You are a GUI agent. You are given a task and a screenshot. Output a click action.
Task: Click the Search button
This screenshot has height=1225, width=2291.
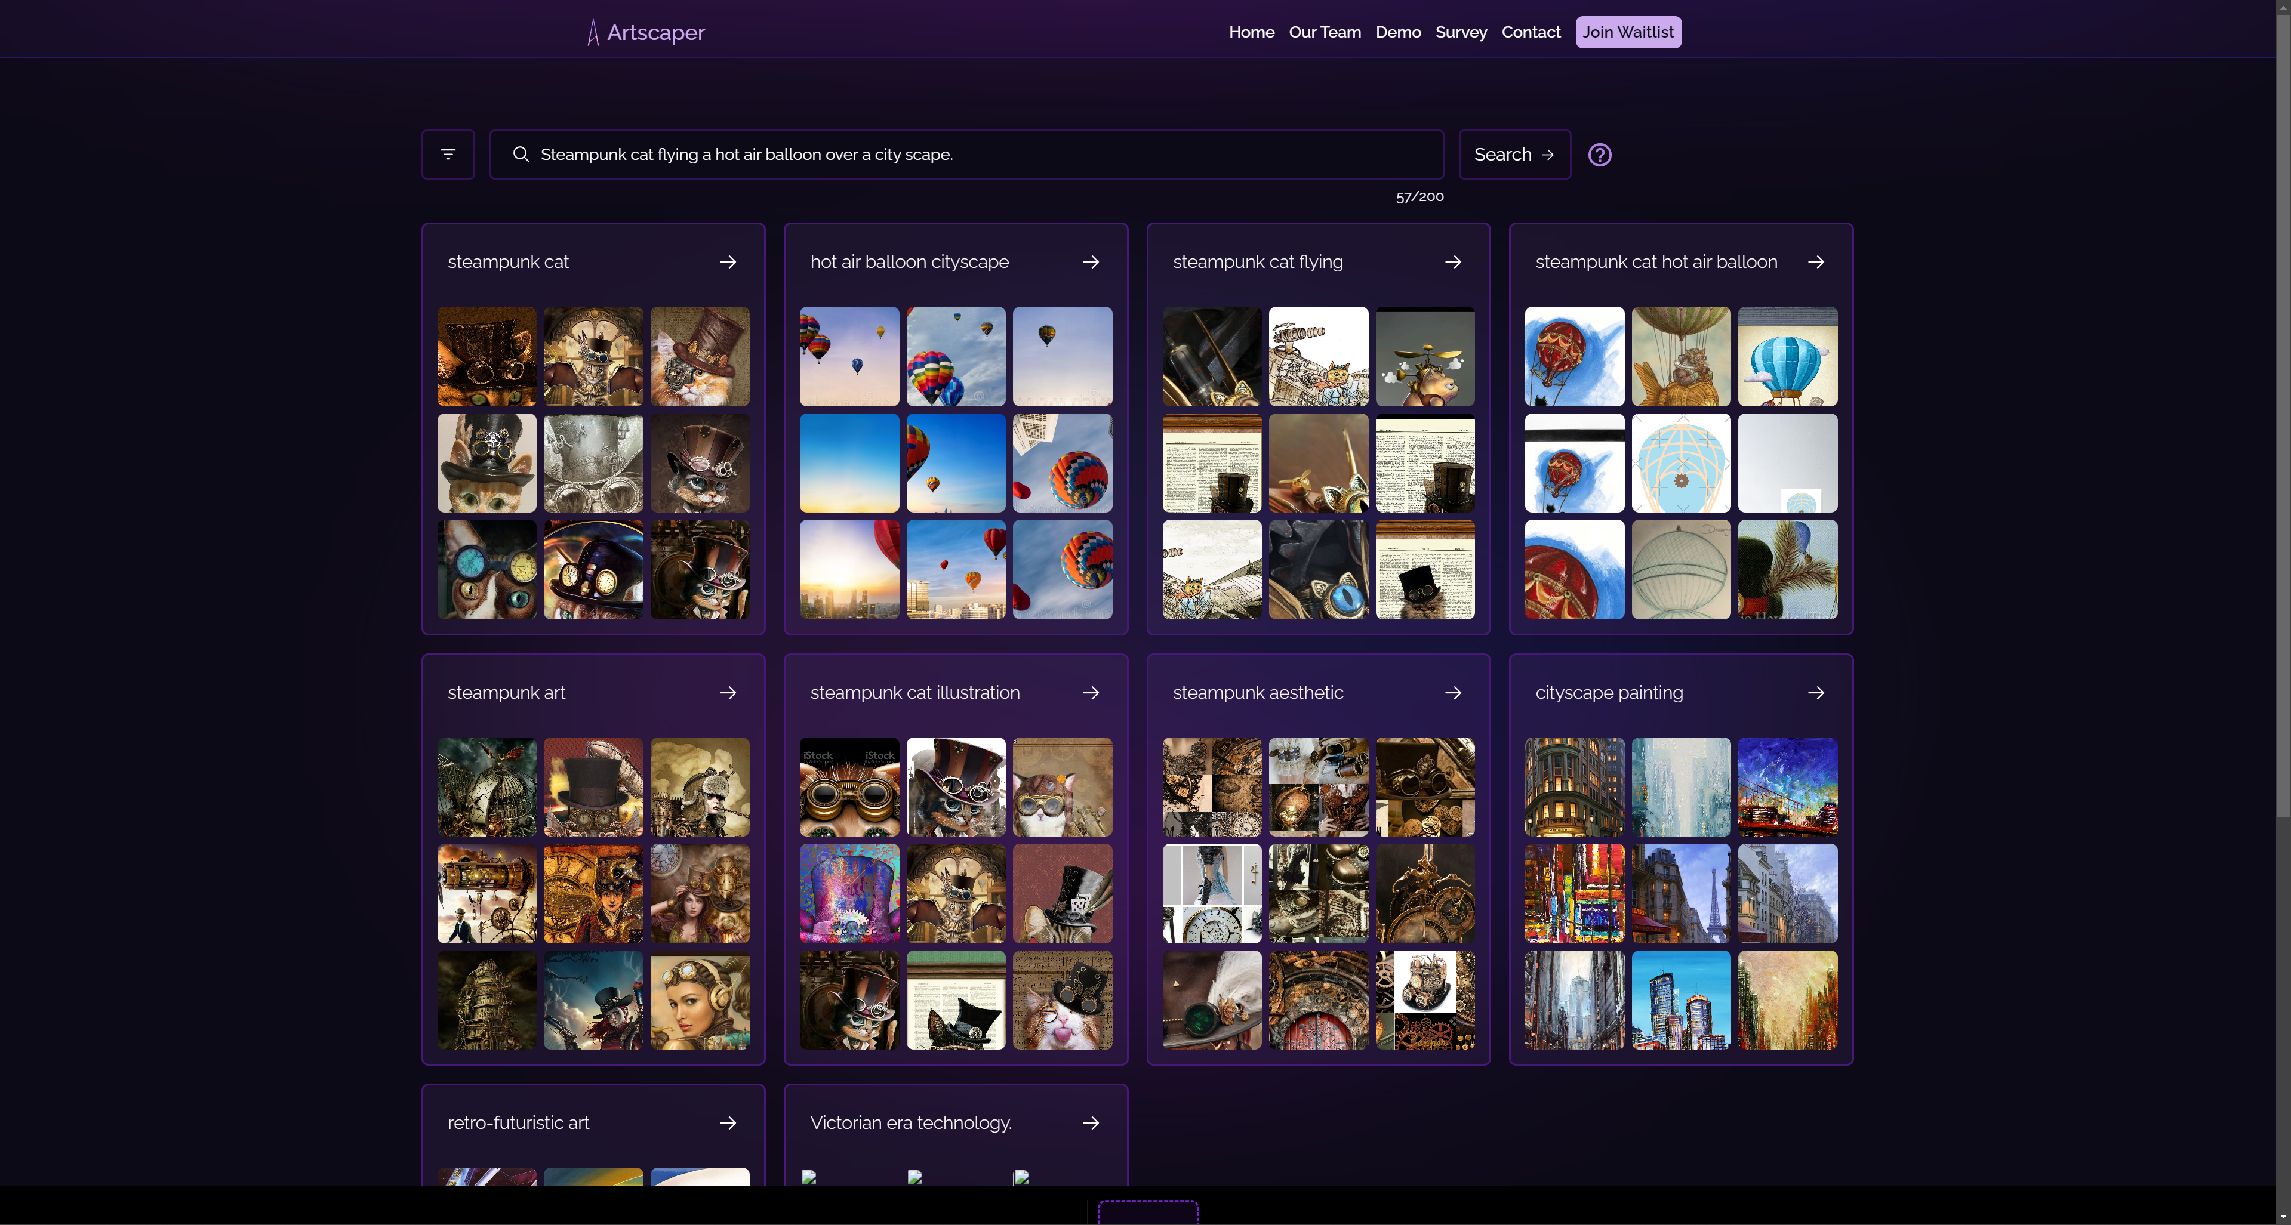(1514, 155)
